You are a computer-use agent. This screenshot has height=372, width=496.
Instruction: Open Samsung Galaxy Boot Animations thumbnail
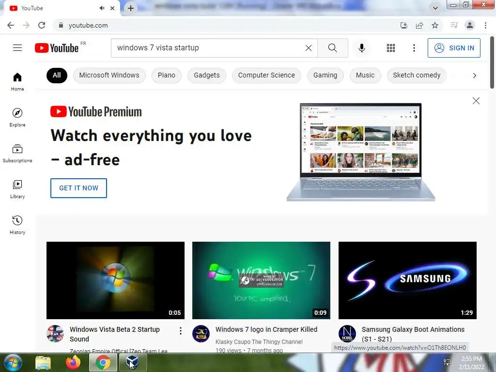(407, 280)
